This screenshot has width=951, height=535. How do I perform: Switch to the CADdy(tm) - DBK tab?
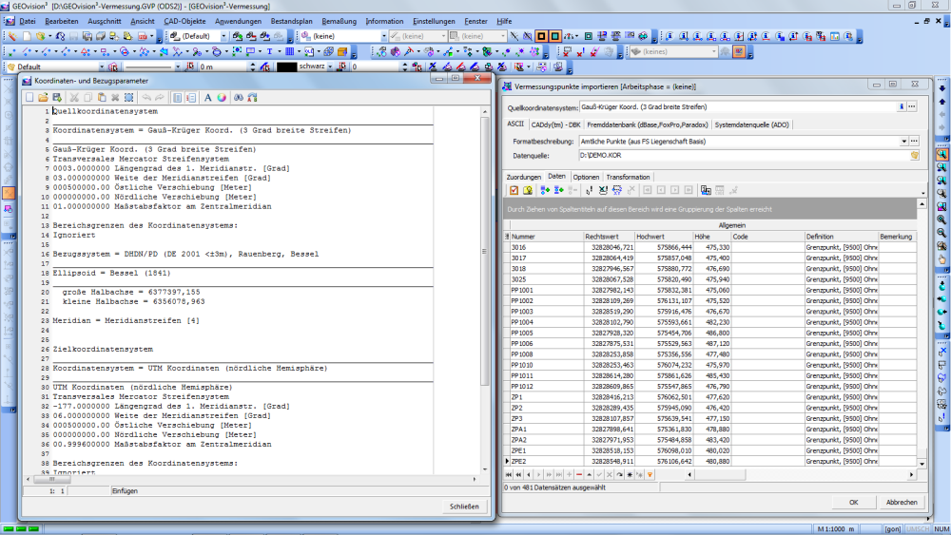coord(555,124)
